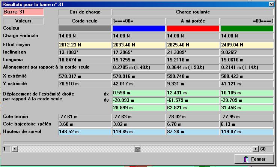Screen dimensions: 277x167
Task: Click the longueur value 19.0616 m
Action: [247, 60]
